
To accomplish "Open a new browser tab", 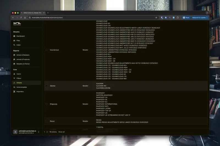I will pyautogui.click(x=48, y=13).
